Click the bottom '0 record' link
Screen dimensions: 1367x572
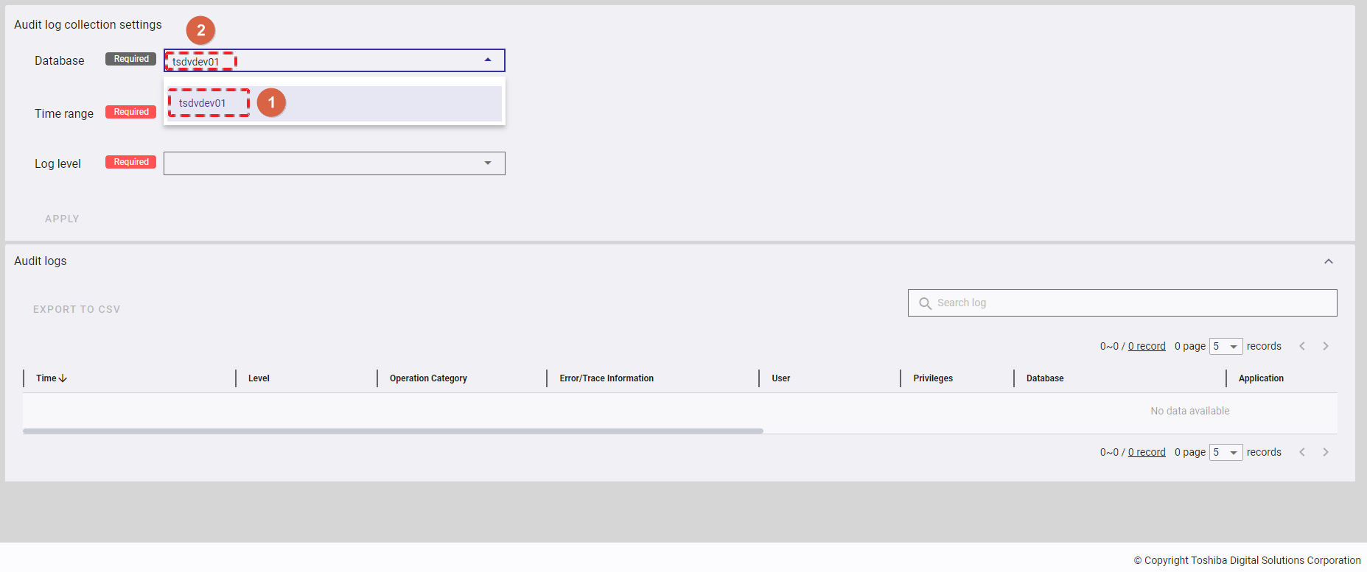(x=1147, y=453)
